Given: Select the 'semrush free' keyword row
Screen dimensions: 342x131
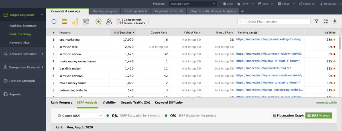Looking at the screenshot, I should 192,47.
